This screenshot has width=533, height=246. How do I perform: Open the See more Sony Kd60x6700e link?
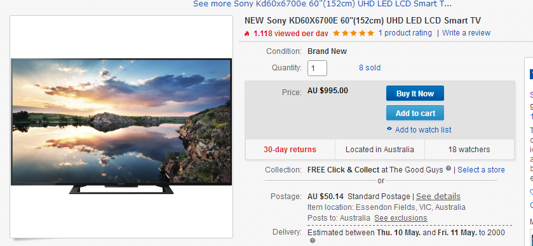click(322, 4)
